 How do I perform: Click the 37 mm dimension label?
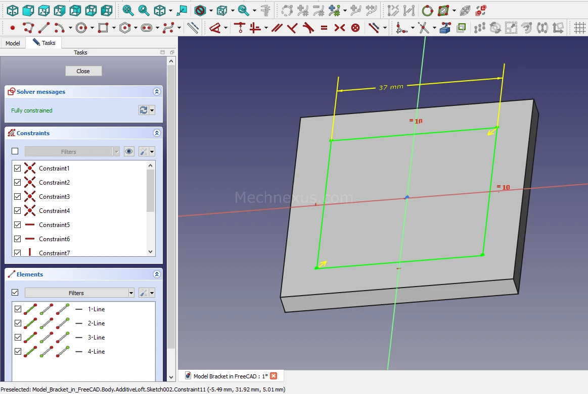point(391,87)
